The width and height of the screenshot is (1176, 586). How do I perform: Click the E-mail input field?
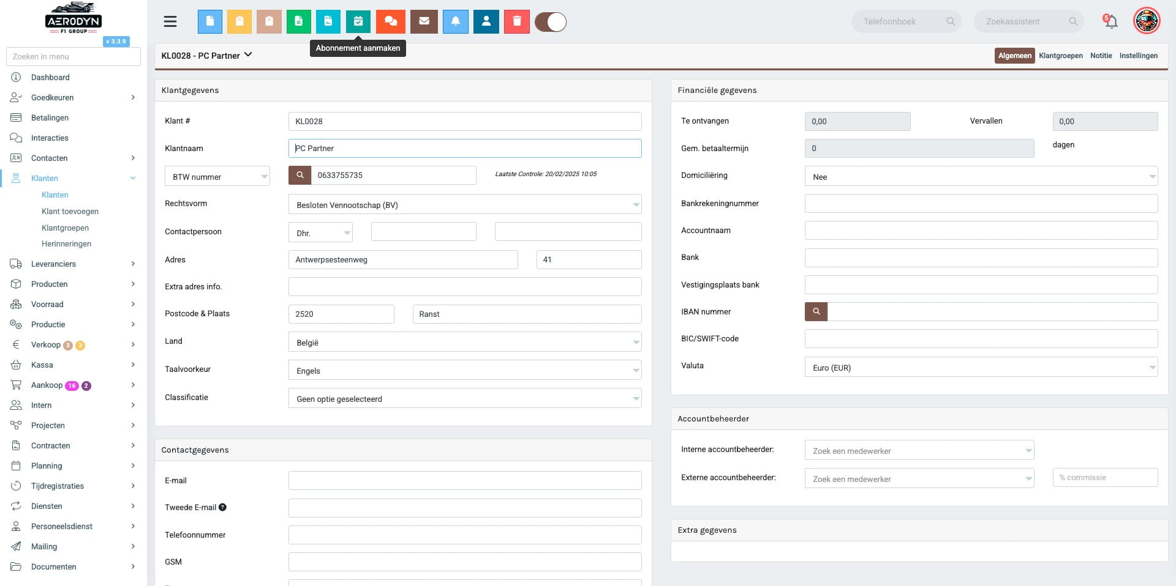(x=465, y=480)
